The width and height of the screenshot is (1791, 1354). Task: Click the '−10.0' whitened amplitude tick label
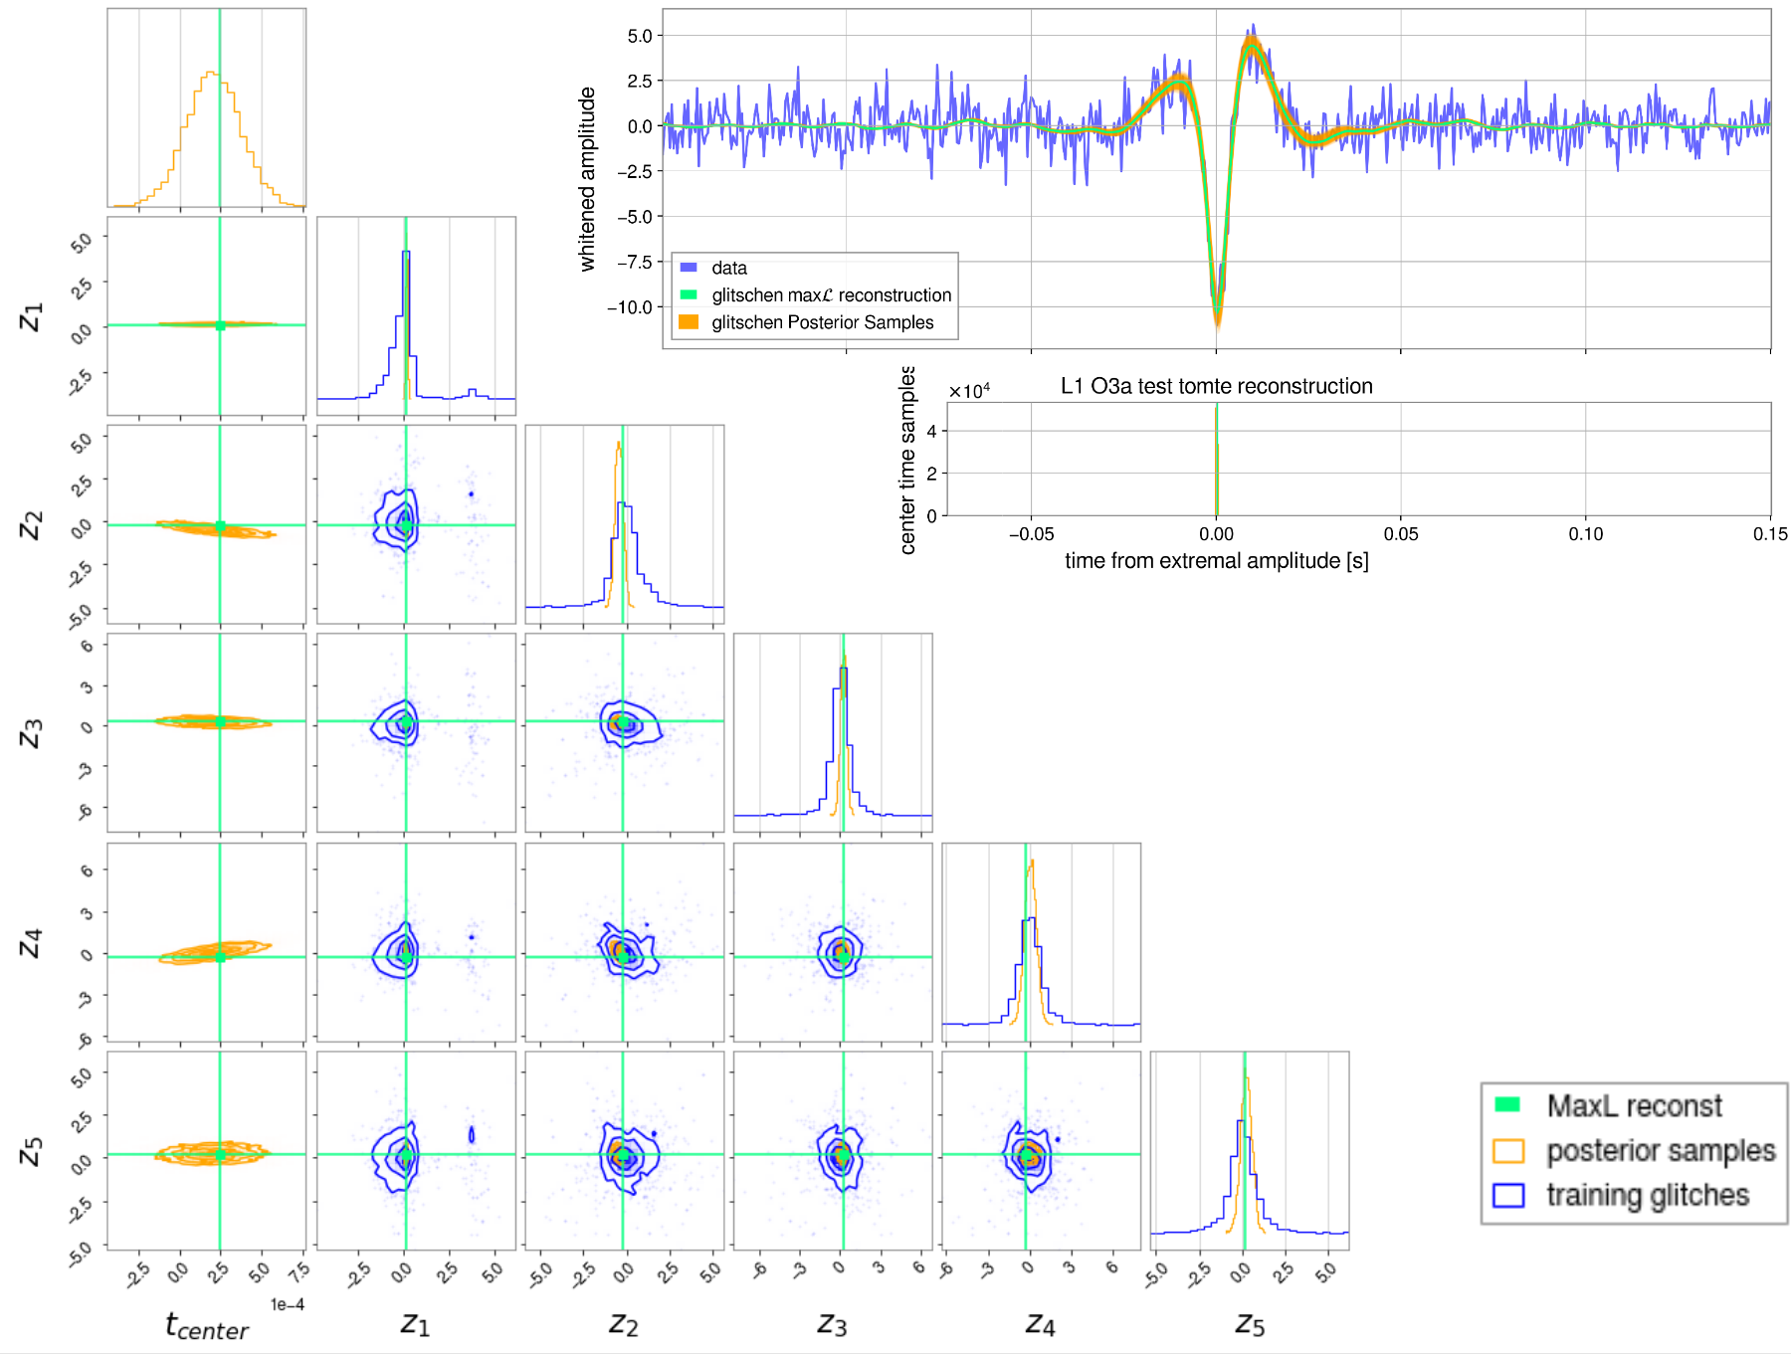(630, 307)
